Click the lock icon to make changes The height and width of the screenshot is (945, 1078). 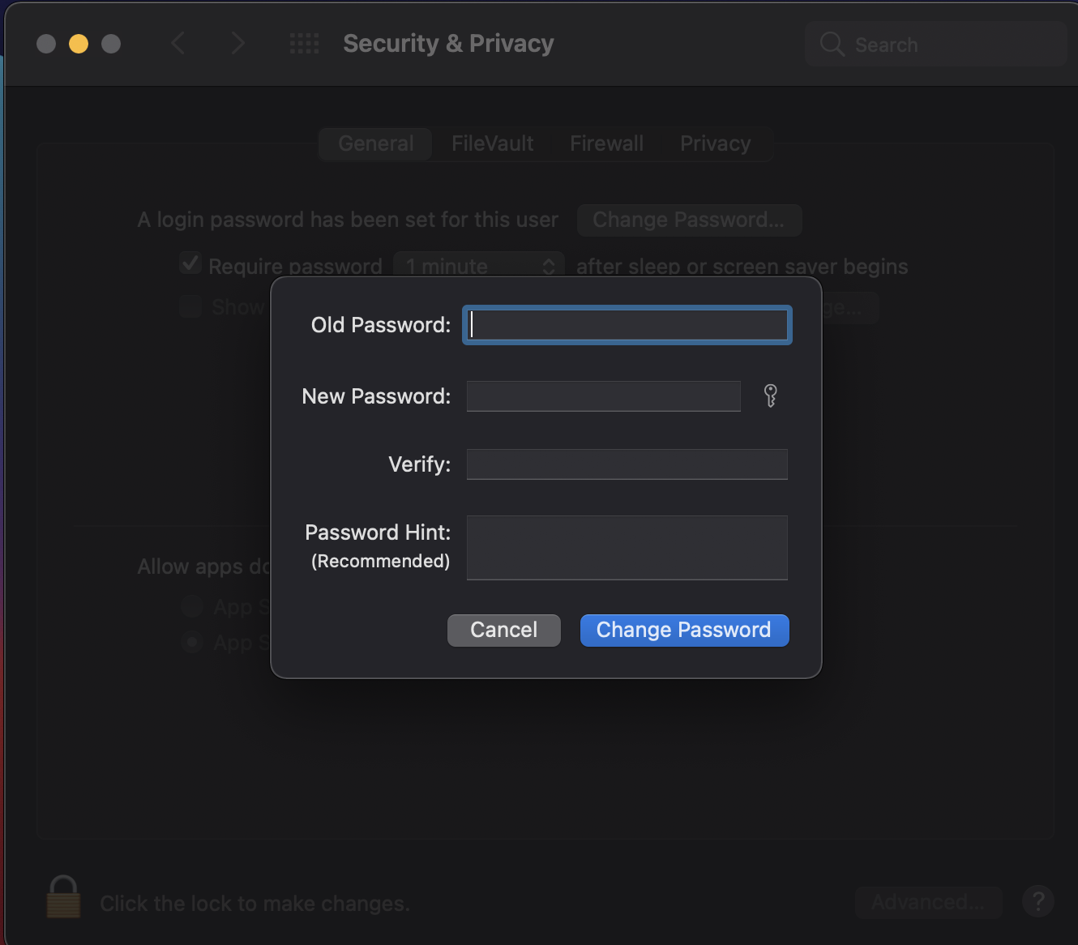tap(63, 897)
